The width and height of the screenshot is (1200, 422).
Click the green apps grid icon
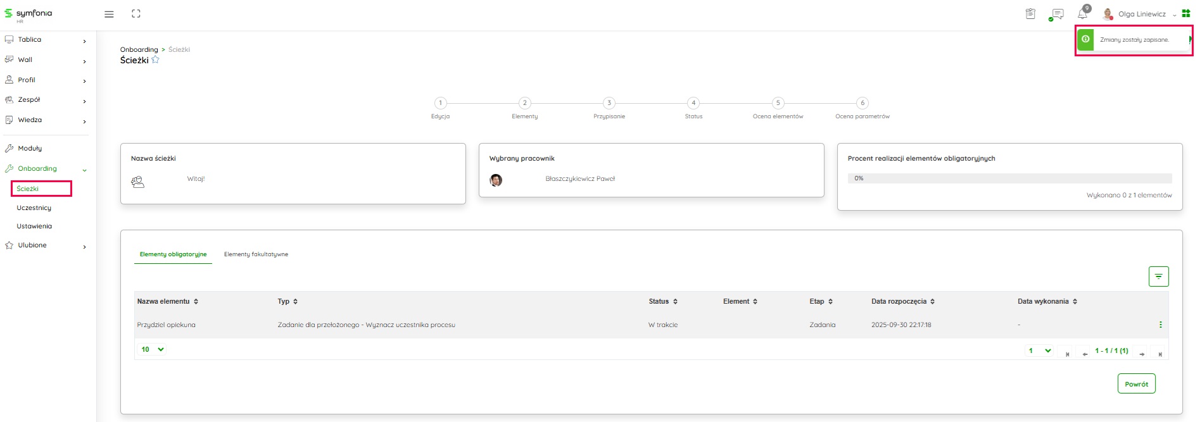[1186, 14]
